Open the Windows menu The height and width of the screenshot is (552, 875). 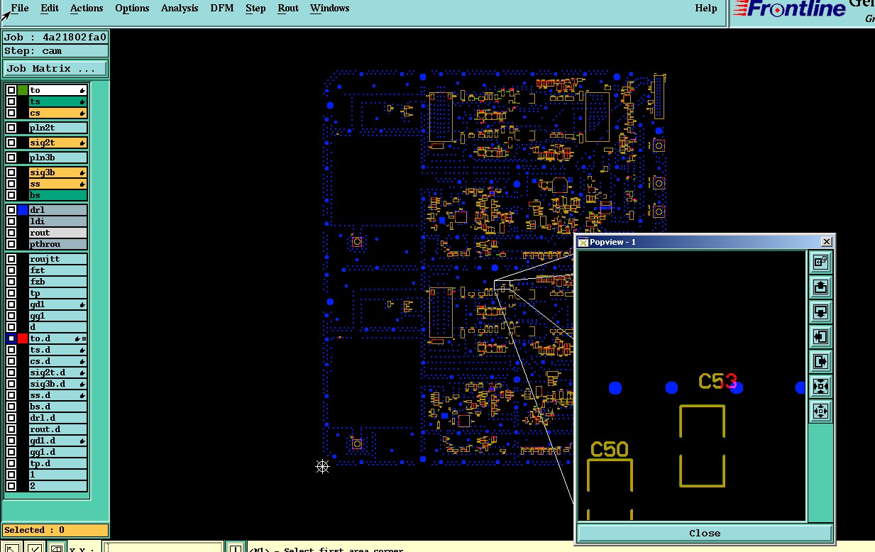click(x=329, y=9)
